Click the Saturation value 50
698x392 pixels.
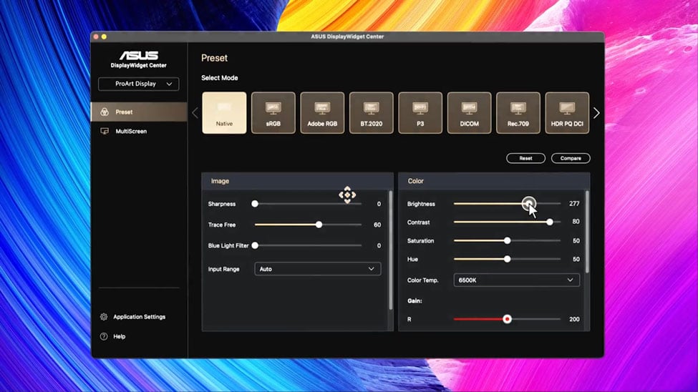576,241
